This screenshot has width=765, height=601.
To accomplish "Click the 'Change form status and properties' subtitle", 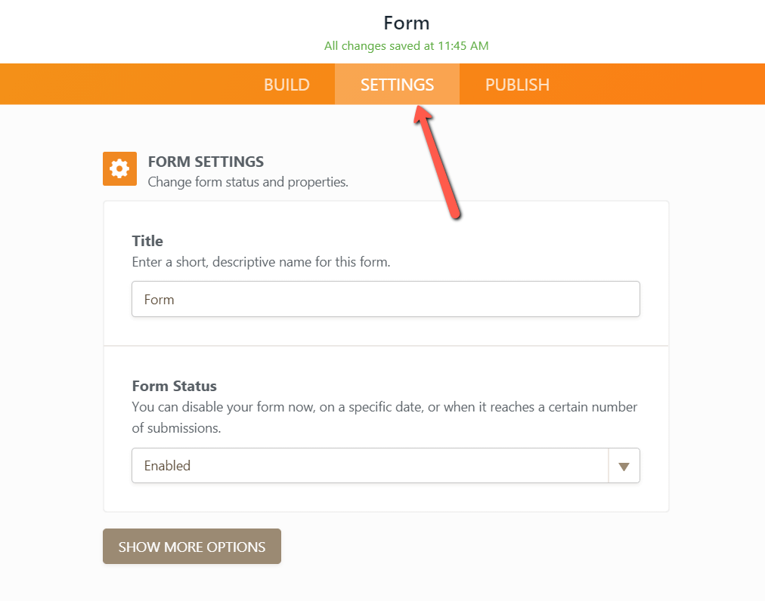I will [248, 182].
